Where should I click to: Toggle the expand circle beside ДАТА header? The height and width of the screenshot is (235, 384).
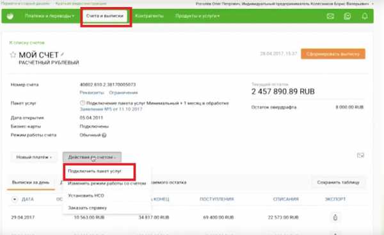pos(15,199)
